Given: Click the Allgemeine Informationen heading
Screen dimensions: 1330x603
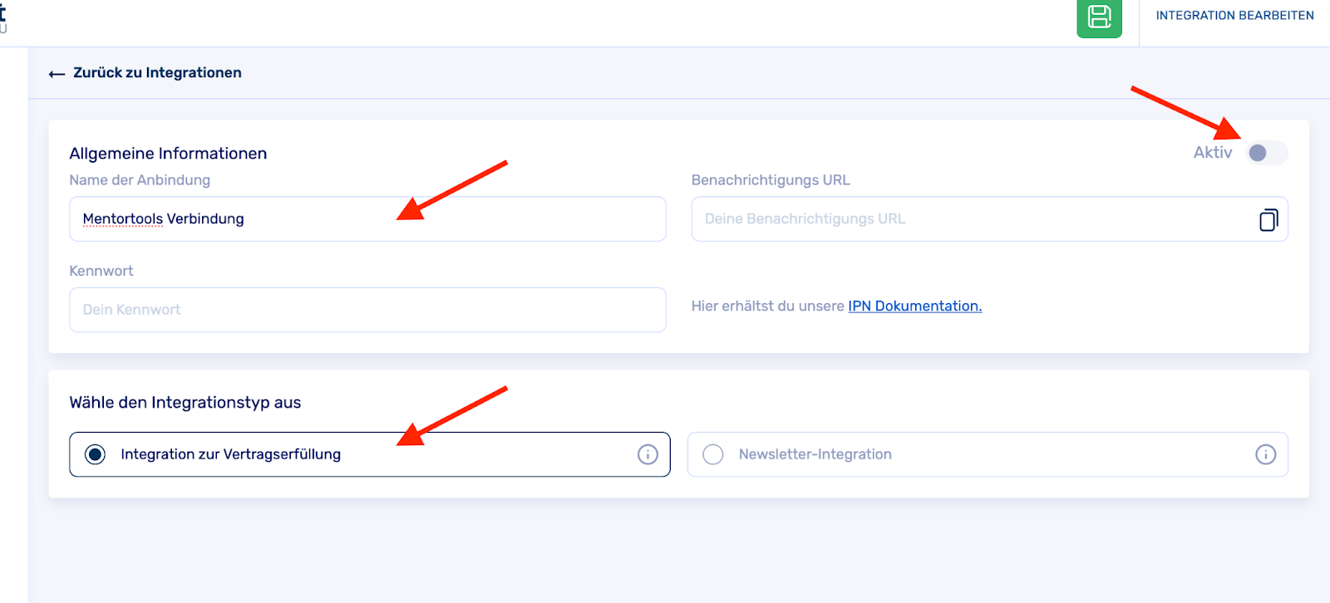Looking at the screenshot, I should coord(168,154).
